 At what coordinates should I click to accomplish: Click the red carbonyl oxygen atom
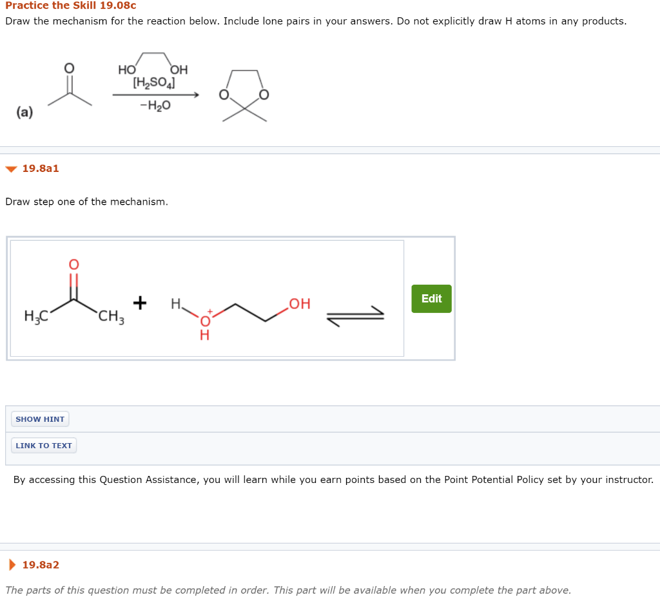73,265
